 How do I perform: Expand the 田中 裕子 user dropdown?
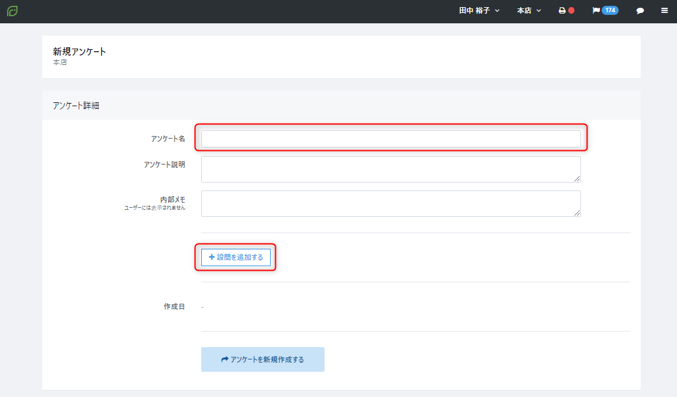[x=479, y=10]
